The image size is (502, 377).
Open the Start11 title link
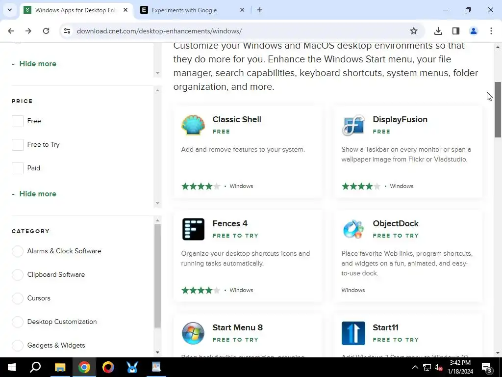[x=385, y=327]
